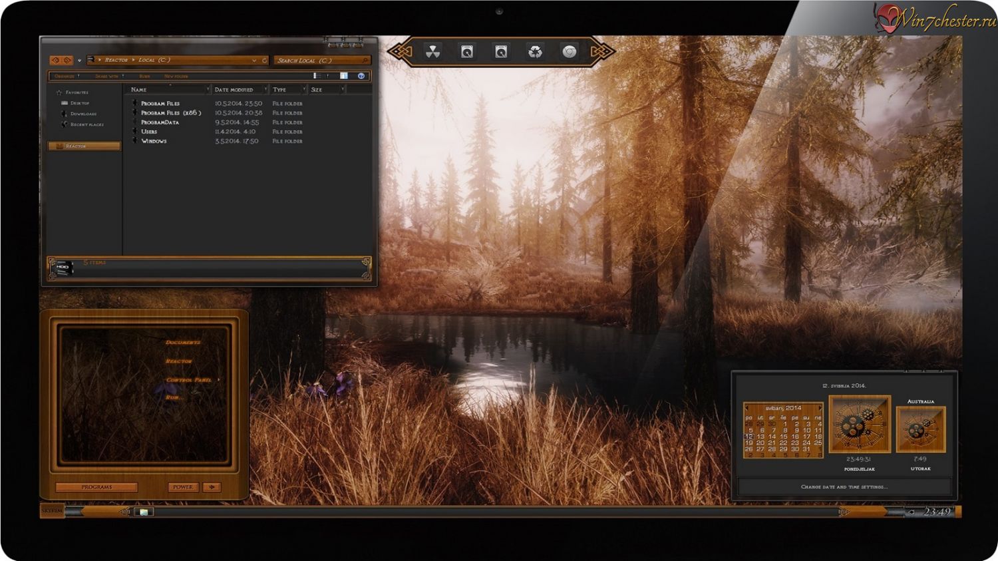
Task: Open the Share with menu
Action: [107, 76]
